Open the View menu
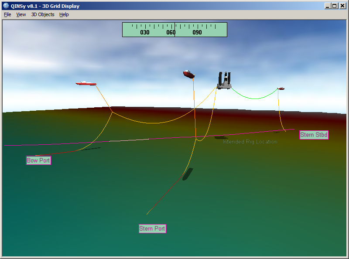The width and height of the screenshot is (349, 259). (x=21, y=14)
